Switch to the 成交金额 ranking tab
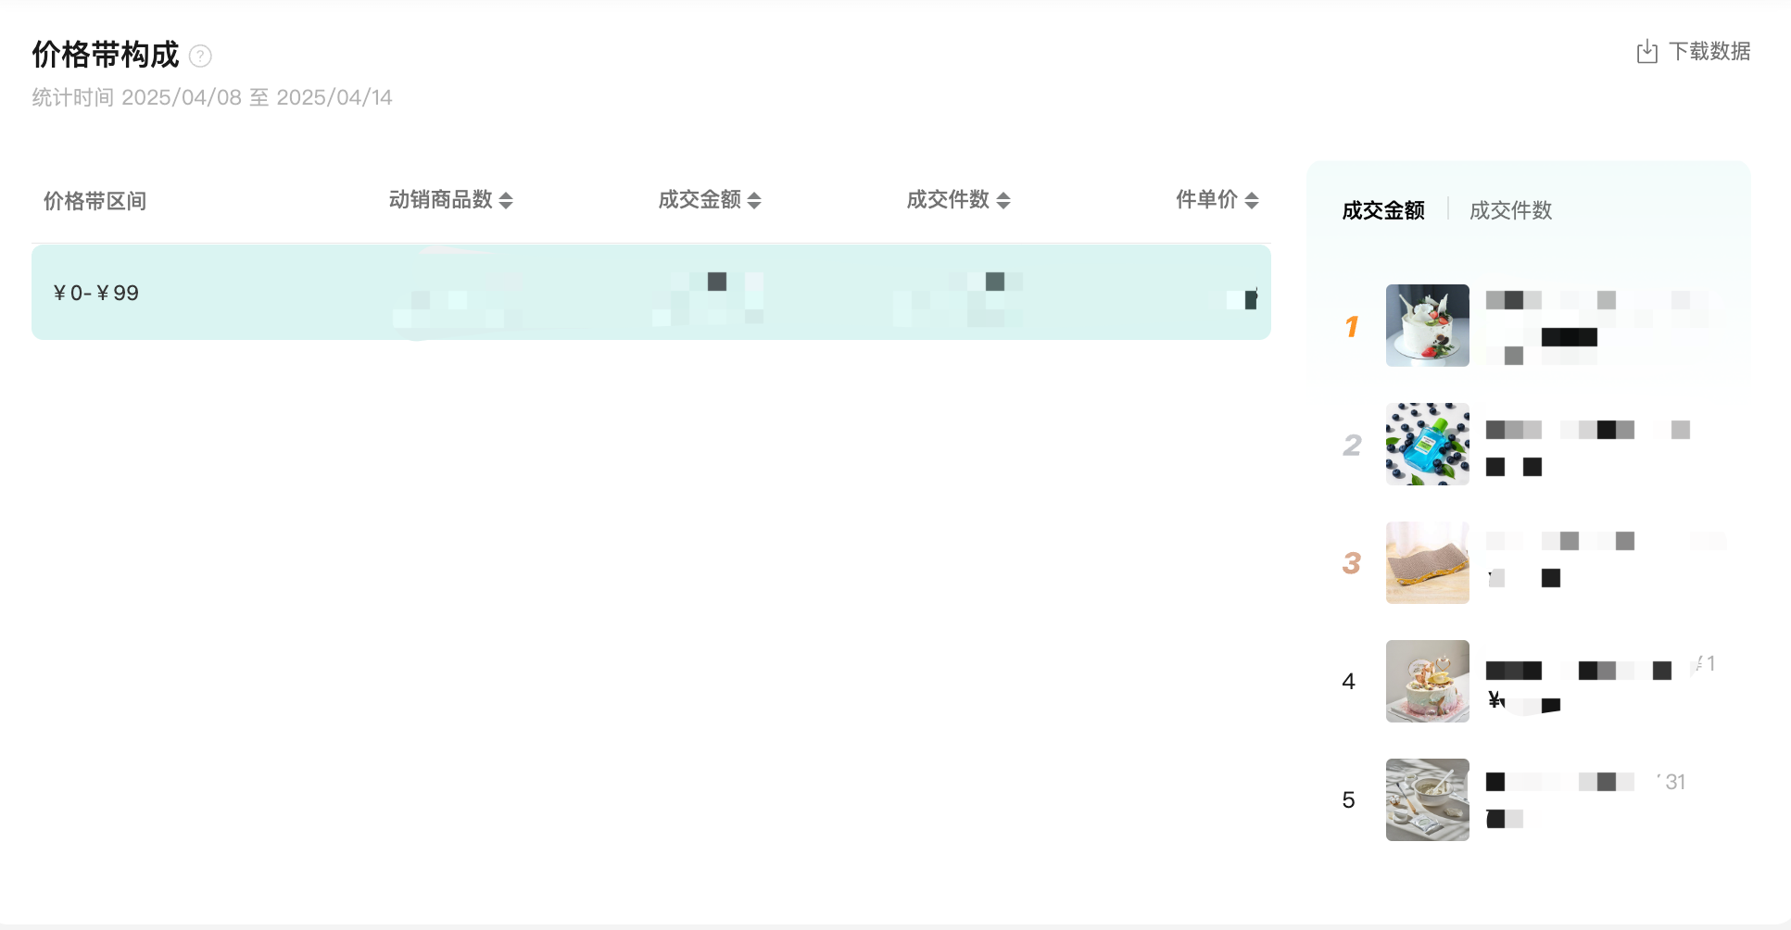The height and width of the screenshot is (930, 1791). click(1382, 210)
